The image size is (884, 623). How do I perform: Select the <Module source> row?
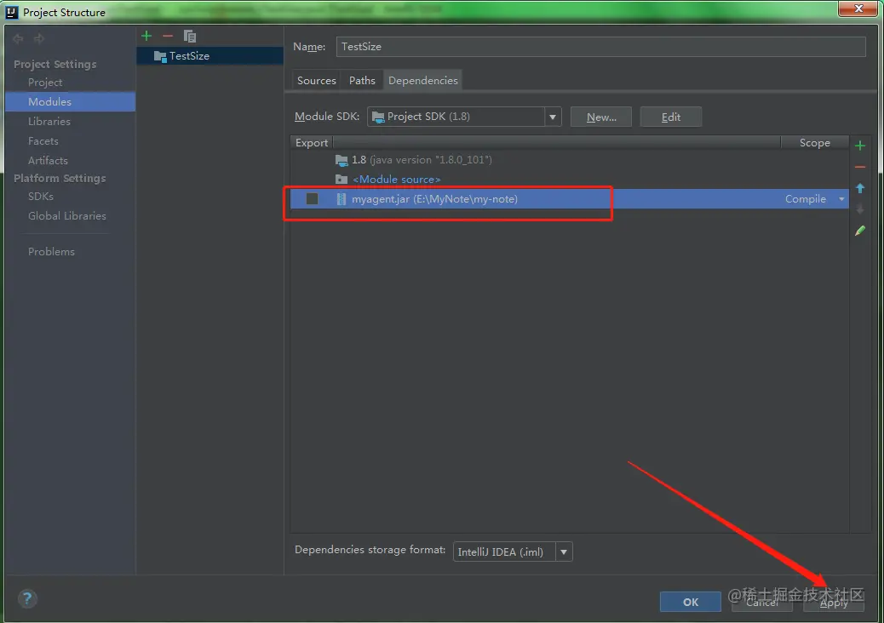pos(570,179)
